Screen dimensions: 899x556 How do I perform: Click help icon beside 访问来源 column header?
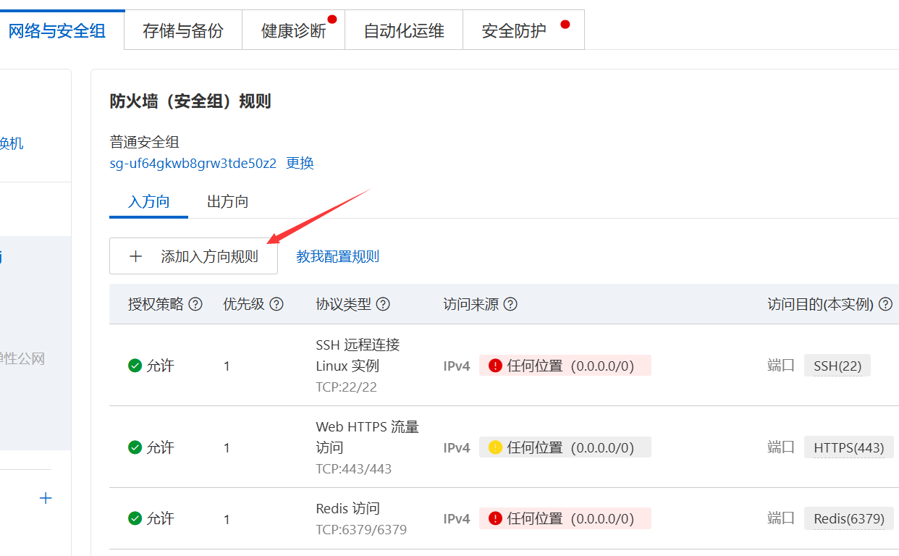[x=510, y=305]
